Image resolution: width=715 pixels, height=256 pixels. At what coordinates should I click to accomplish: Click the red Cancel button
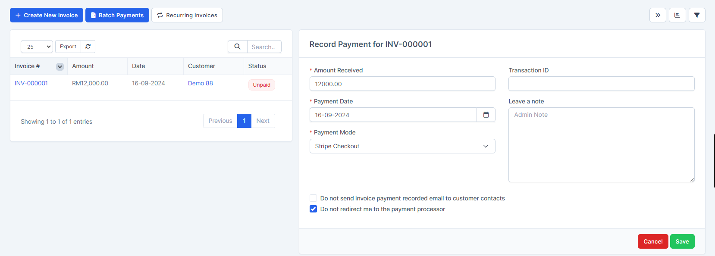click(652, 241)
